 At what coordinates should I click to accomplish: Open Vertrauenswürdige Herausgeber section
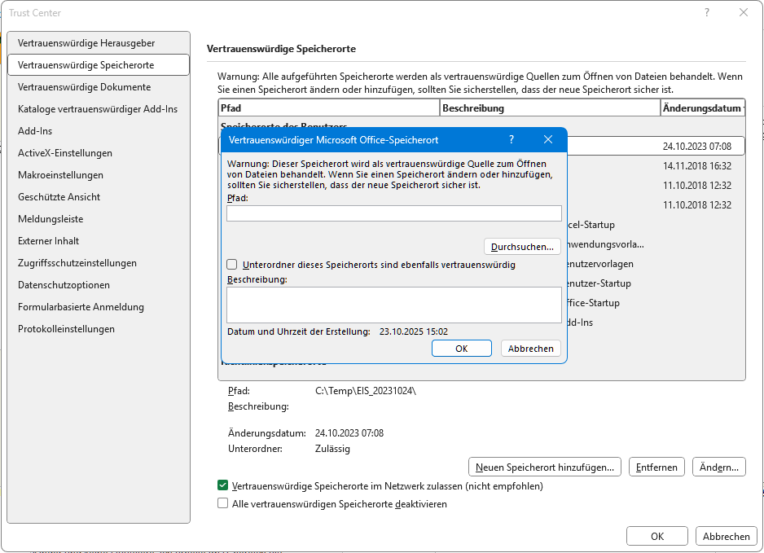coord(86,42)
